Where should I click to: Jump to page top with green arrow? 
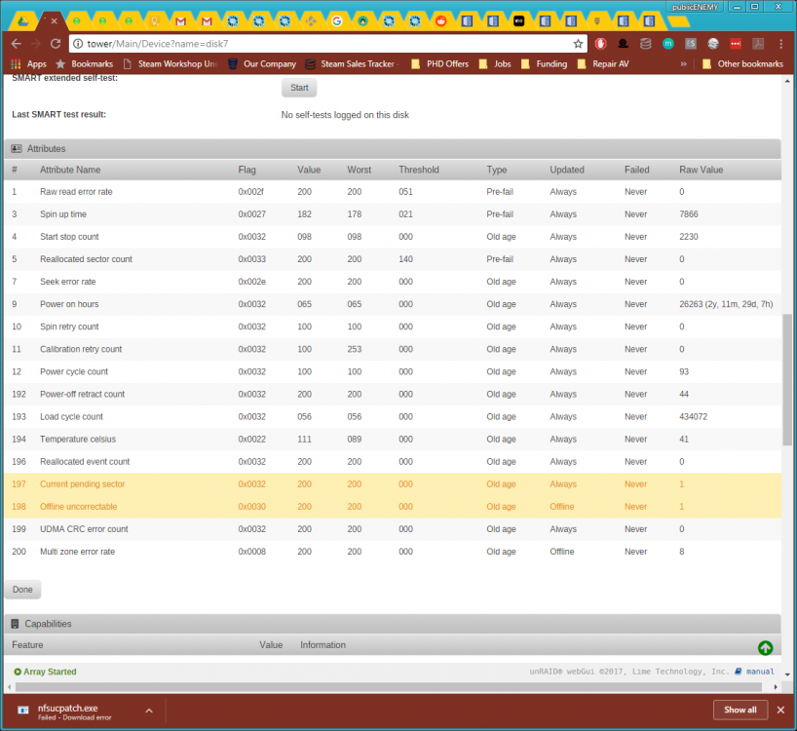click(765, 647)
